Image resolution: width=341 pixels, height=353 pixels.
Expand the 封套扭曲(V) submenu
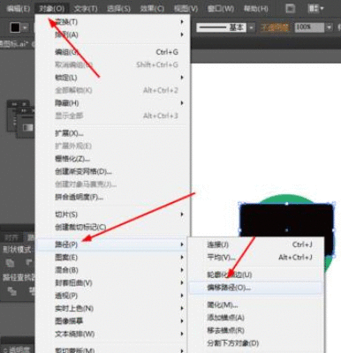[112, 283]
